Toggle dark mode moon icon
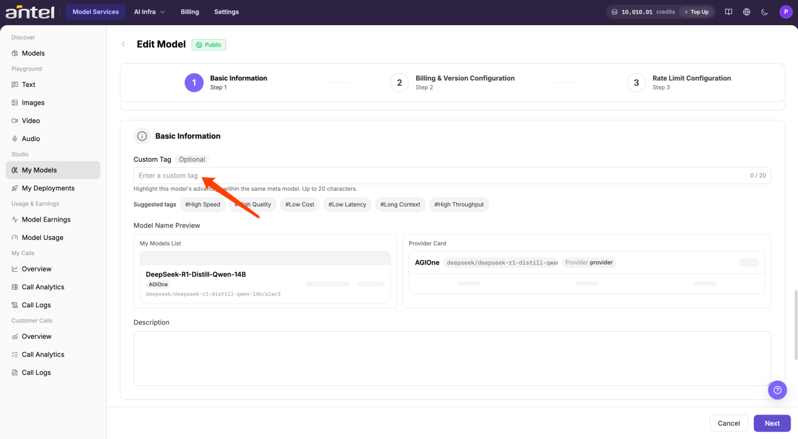This screenshot has width=798, height=439. (765, 12)
